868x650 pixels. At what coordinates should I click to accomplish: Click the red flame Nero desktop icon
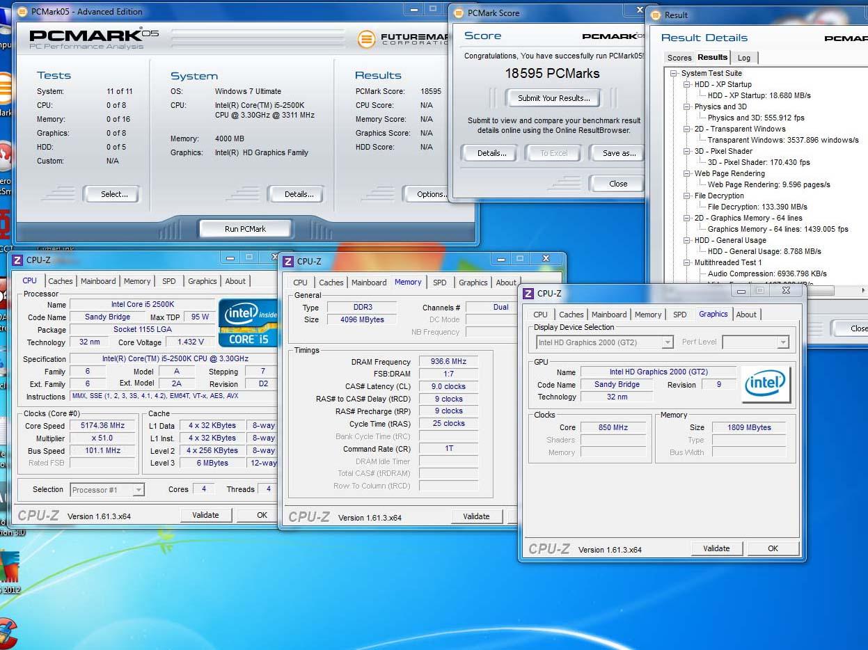[x=6, y=157]
